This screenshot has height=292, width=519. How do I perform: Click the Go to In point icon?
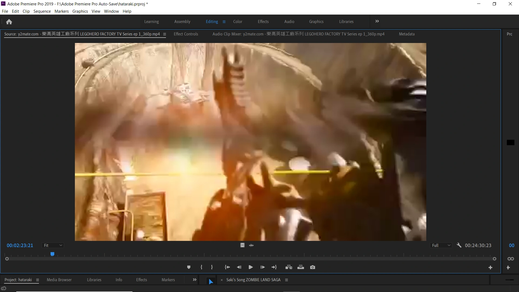[227, 267]
